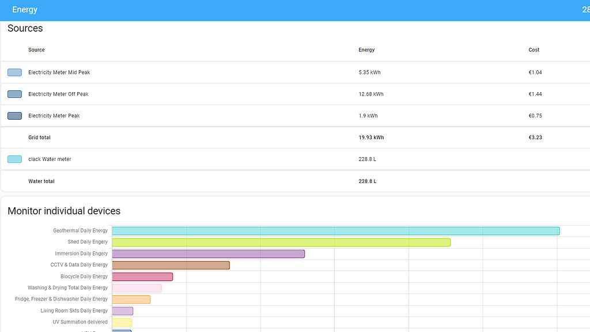Click the Washing & Drying Total Daily Energy bar

(x=137, y=288)
